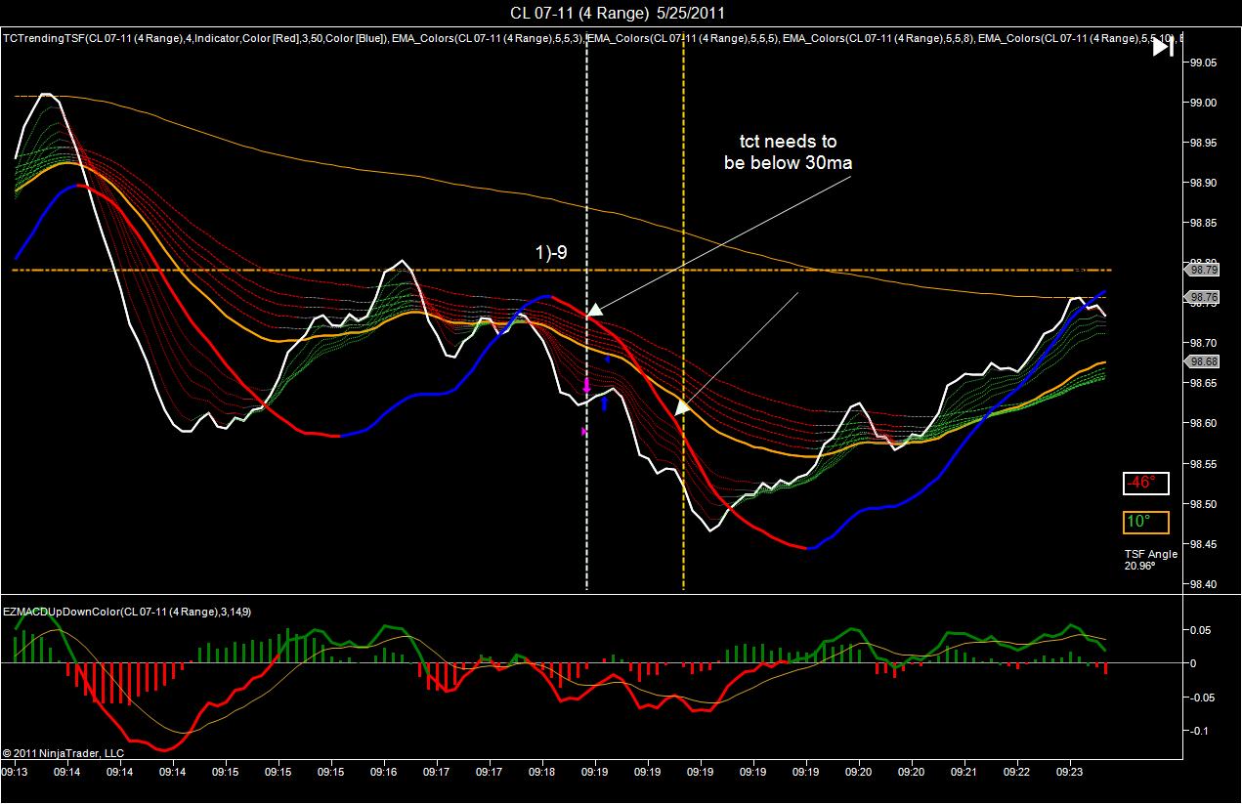Viewport: 1242px width, 804px height.
Task: Click the 99.05 price axis label
Action: (x=1203, y=63)
